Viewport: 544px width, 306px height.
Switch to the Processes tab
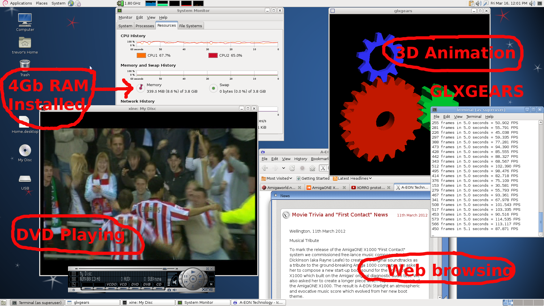coord(144,26)
